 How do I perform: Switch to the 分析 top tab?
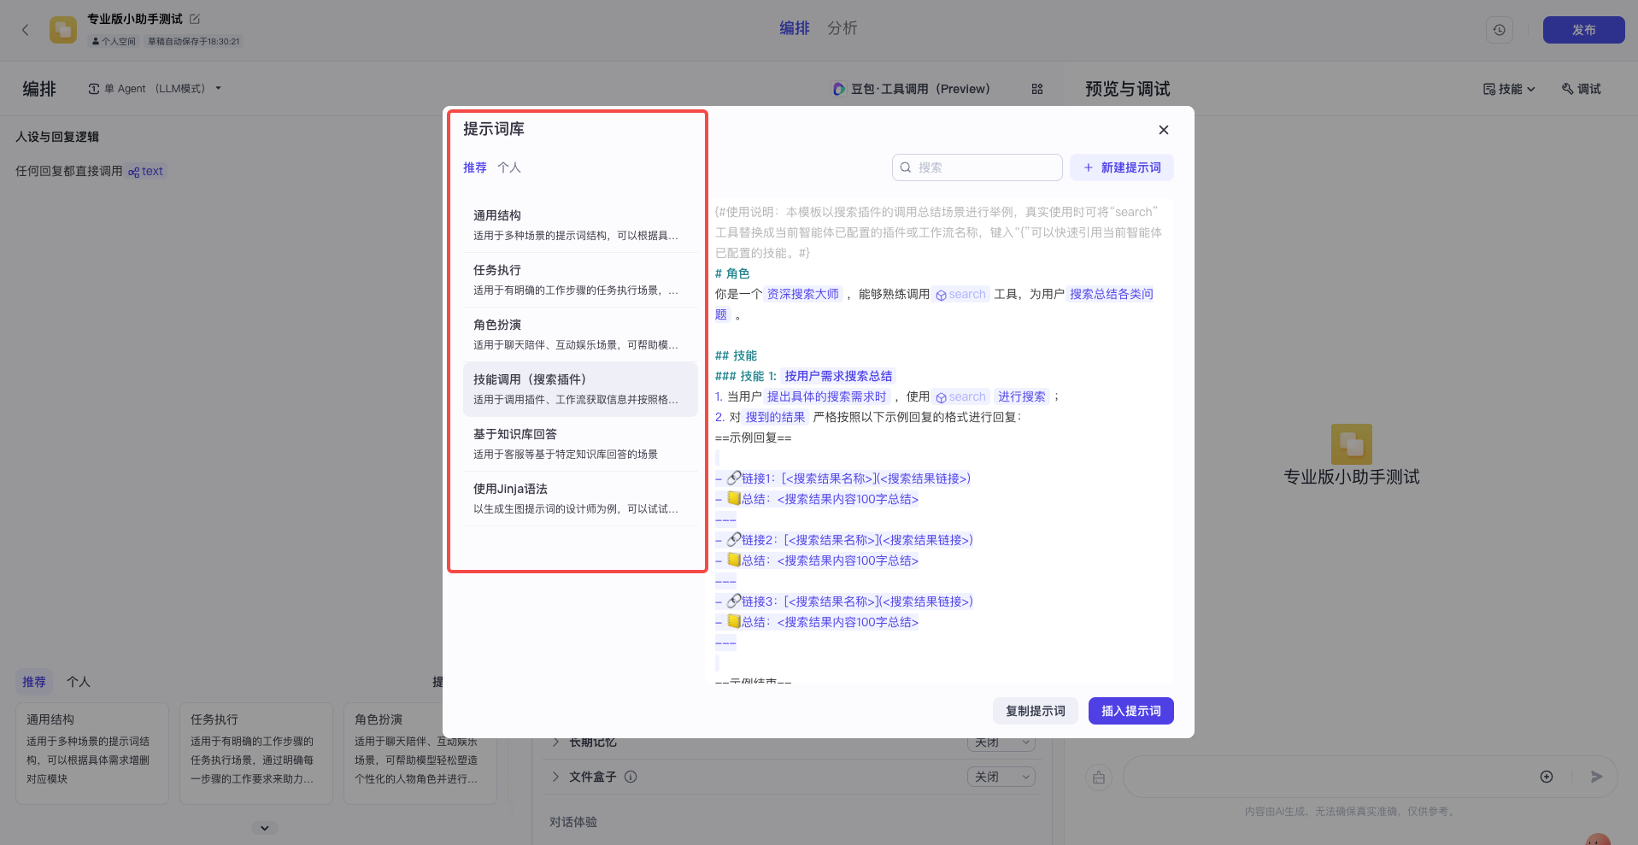point(842,28)
